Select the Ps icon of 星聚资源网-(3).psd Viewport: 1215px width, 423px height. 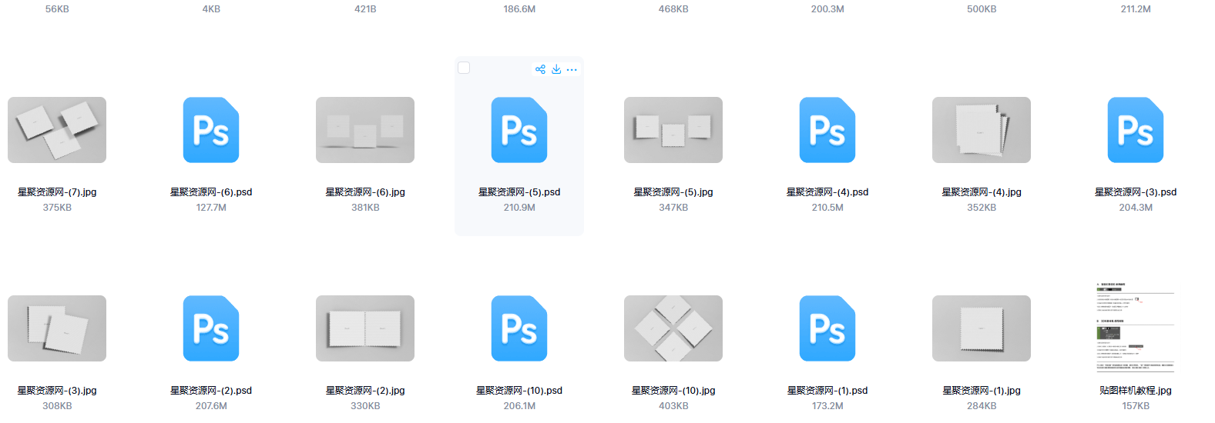pyautogui.click(x=1136, y=130)
